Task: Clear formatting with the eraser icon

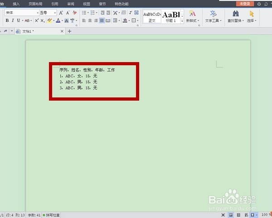Action: point(75,13)
